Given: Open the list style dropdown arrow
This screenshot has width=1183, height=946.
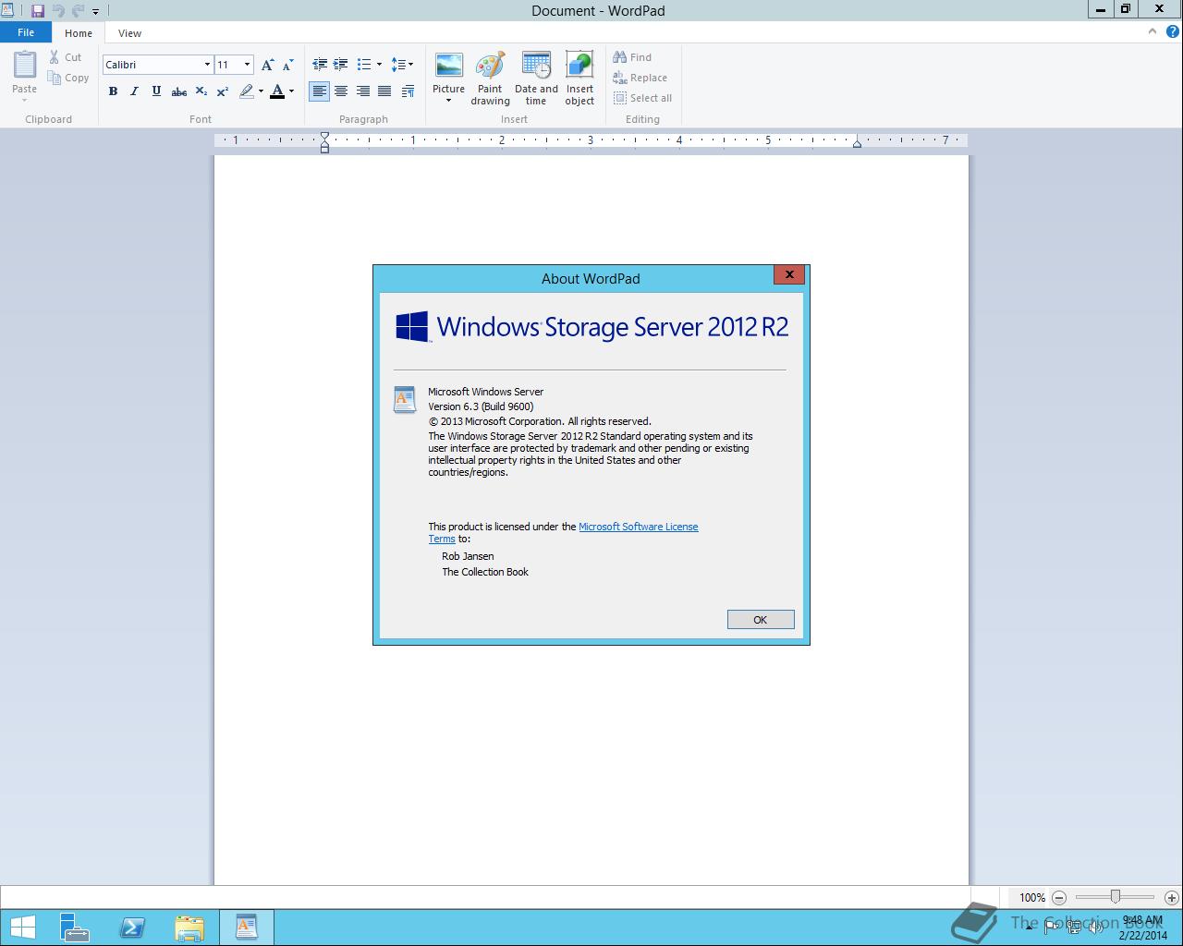Looking at the screenshot, I should click(x=379, y=65).
